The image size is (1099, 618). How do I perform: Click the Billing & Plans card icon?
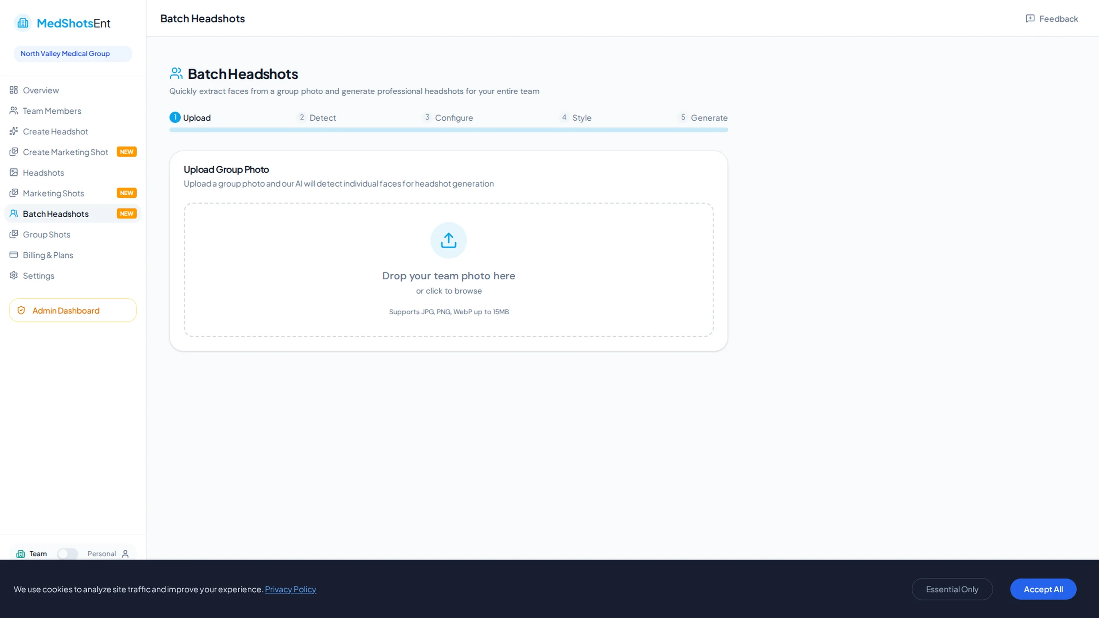tap(14, 255)
